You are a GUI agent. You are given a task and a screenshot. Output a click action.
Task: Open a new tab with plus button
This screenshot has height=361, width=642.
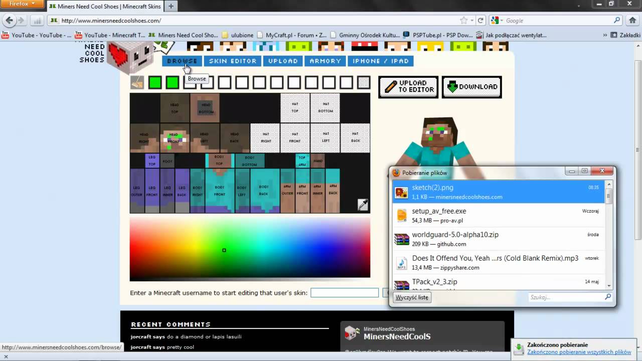tap(171, 7)
